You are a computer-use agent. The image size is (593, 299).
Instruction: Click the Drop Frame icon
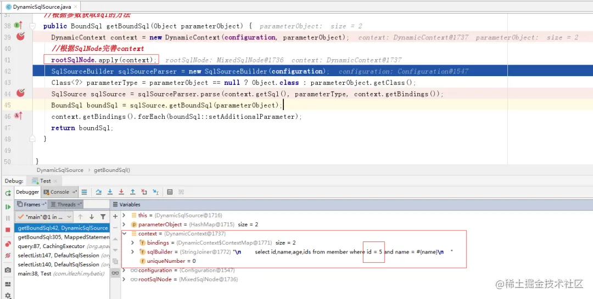tap(144, 192)
